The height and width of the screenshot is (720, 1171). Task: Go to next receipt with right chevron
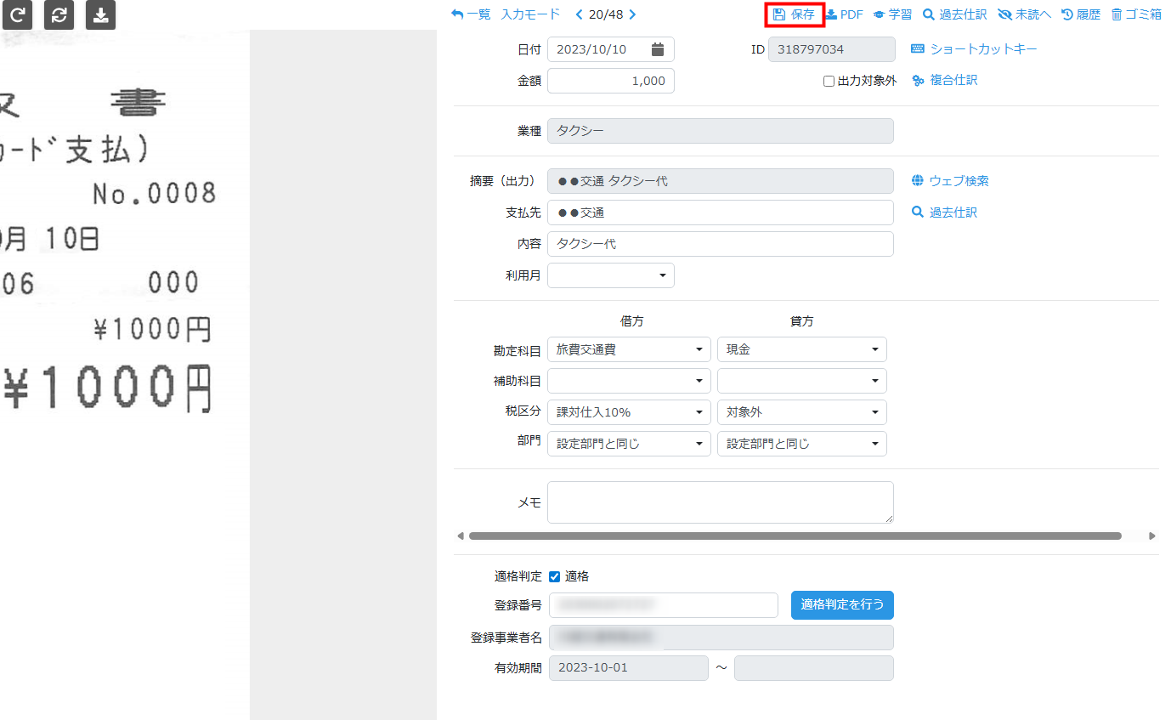coord(631,14)
